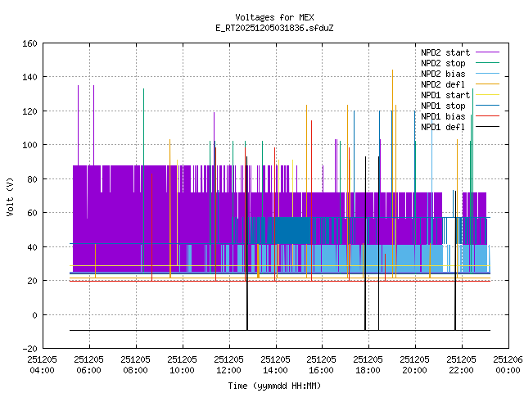Click the chart title Voltages for MEX

coord(274,17)
